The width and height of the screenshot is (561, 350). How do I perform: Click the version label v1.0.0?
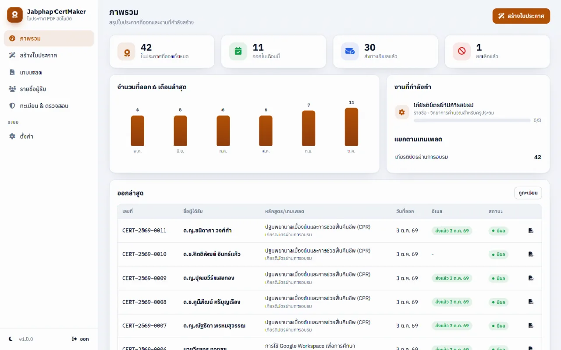click(26, 339)
